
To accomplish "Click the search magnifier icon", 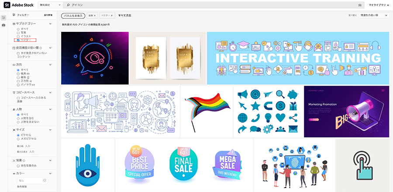I will (x=68, y=5).
